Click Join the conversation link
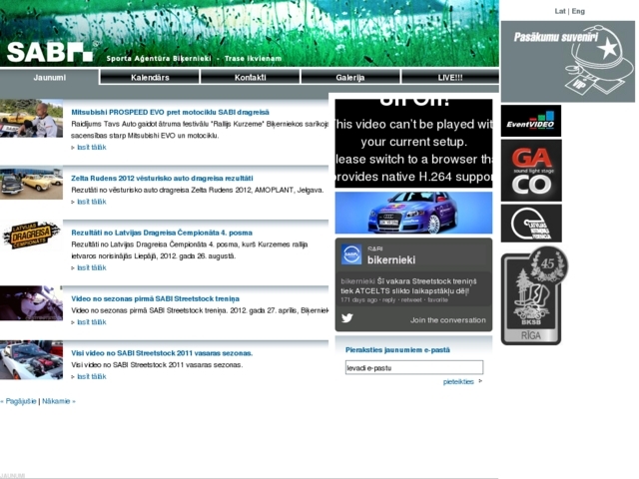Screen dimensions: 639x479 [x=448, y=320]
